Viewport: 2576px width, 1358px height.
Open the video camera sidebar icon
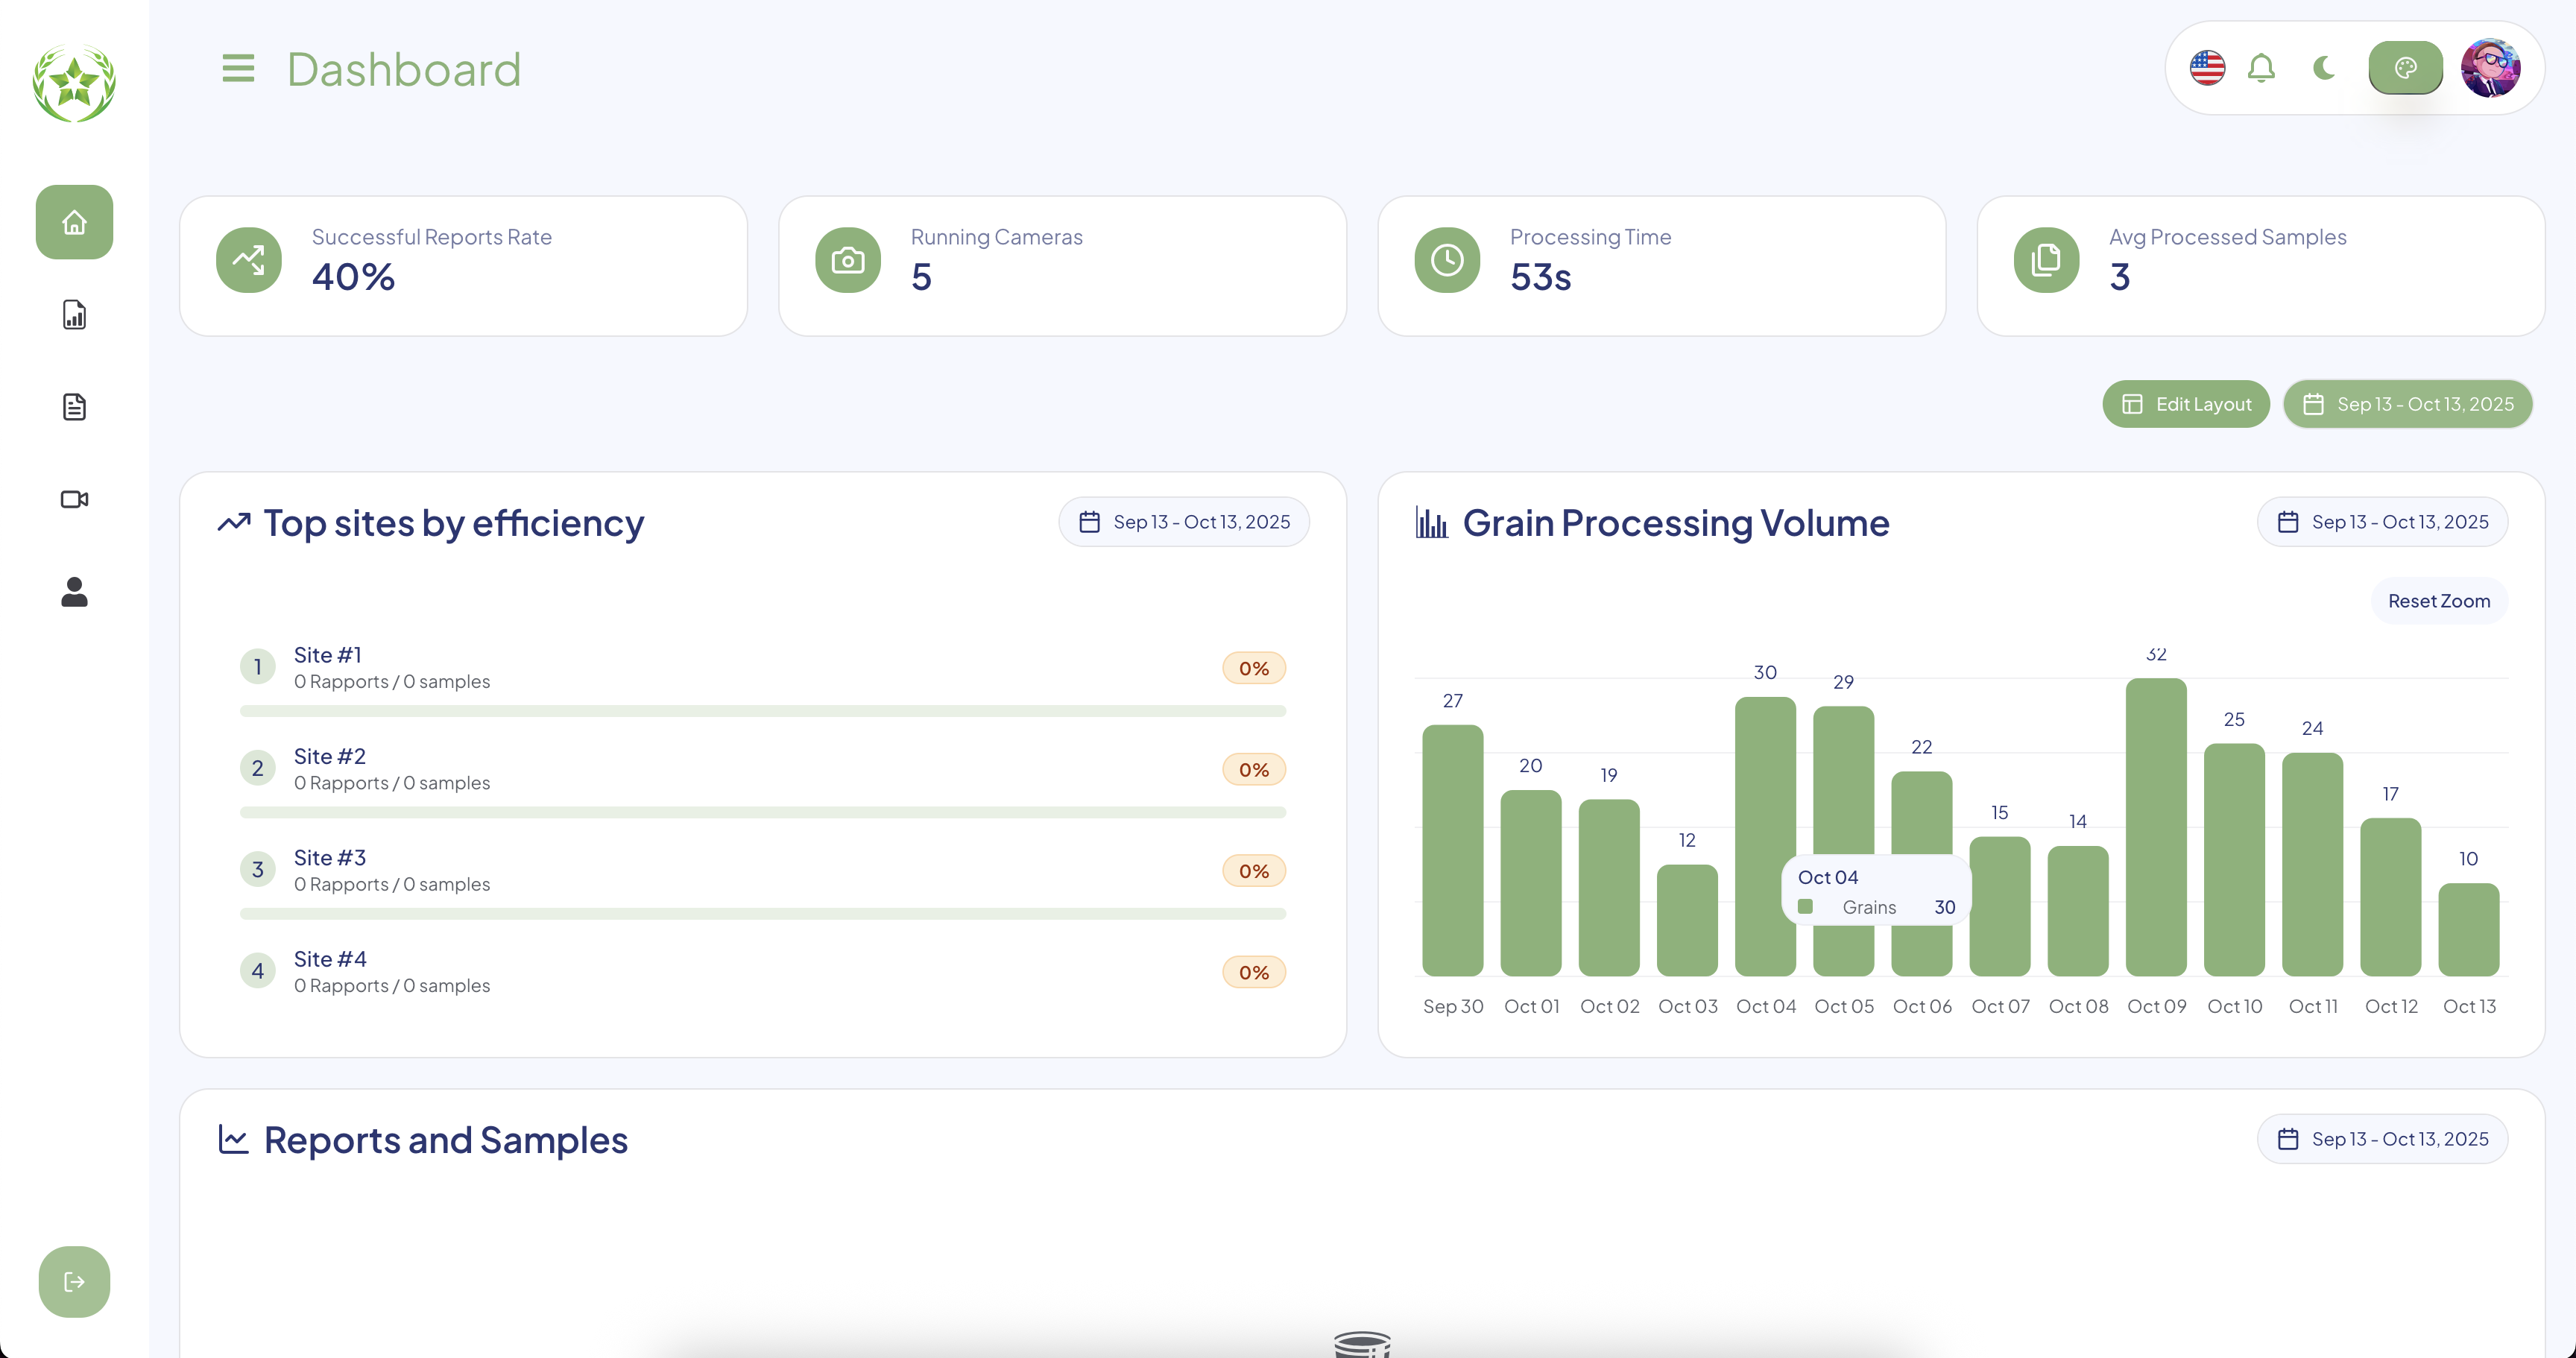click(x=74, y=499)
